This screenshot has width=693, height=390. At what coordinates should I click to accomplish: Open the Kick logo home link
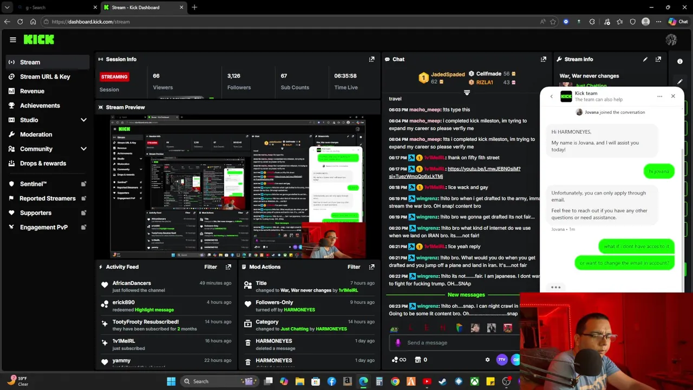(38, 40)
